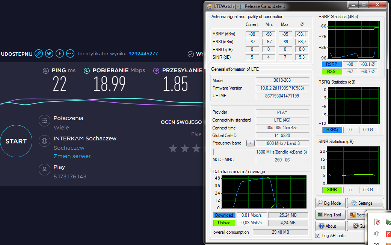Click the UE IMEI field 867193041471199
Image resolution: width=391 pixels, height=245 pixels.
tap(282, 96)
